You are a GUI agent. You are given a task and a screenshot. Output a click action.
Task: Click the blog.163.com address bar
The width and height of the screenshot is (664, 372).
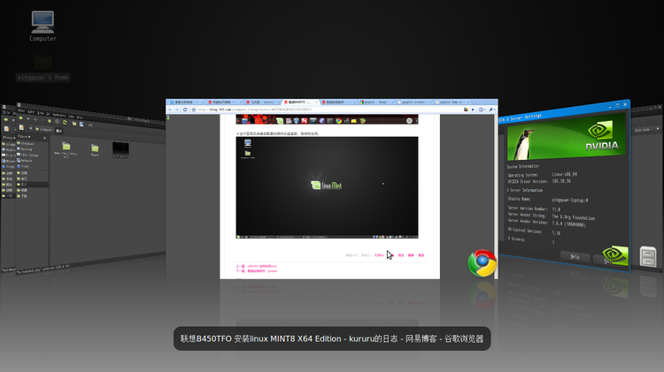click(329, 110)
